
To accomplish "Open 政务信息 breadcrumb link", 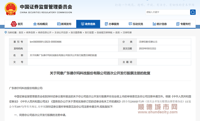I will [x=31, y=33].
